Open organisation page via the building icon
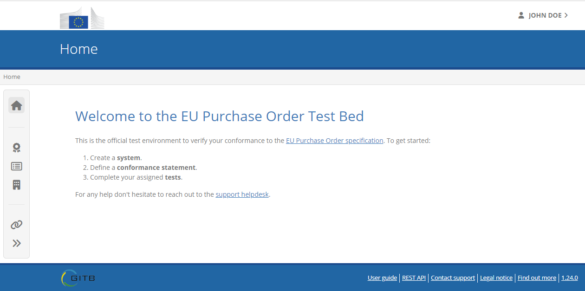Image resolution: width=585 pixels, height=291 pixels. click(16, 185)
